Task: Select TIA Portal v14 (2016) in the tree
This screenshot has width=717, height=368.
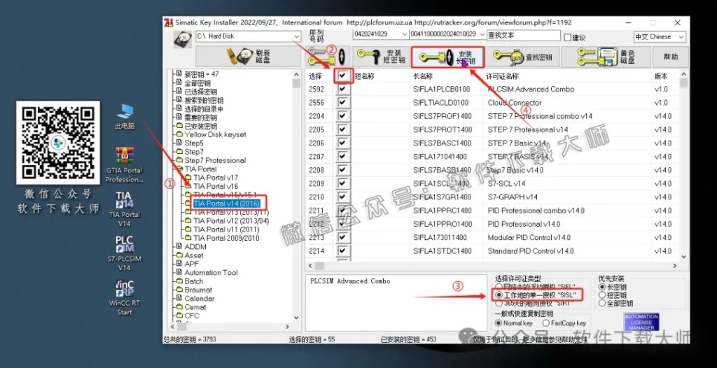Action: [x=226, y=203]
